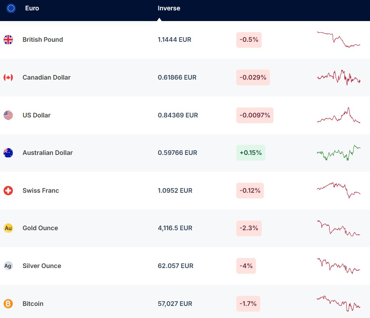Screen dimensions: 370x318
Task: Click the Canadian Dollar sparkline chart
Action: tap(338, 77)
